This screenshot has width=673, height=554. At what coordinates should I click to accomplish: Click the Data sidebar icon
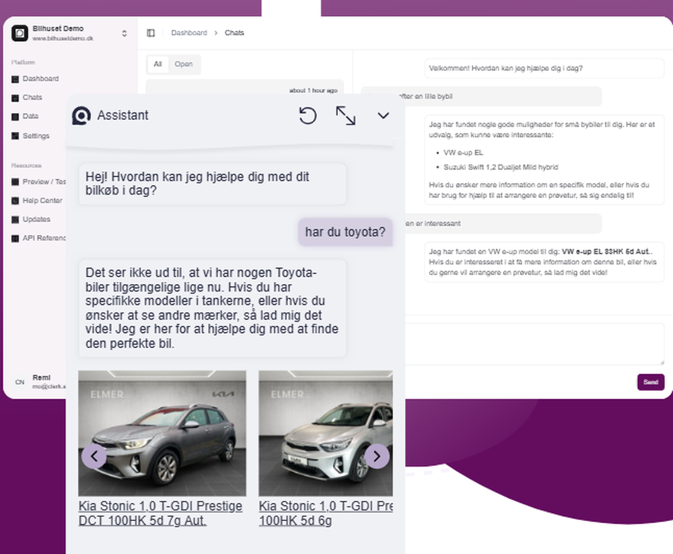pyautogui.click(x=15, y=117)
